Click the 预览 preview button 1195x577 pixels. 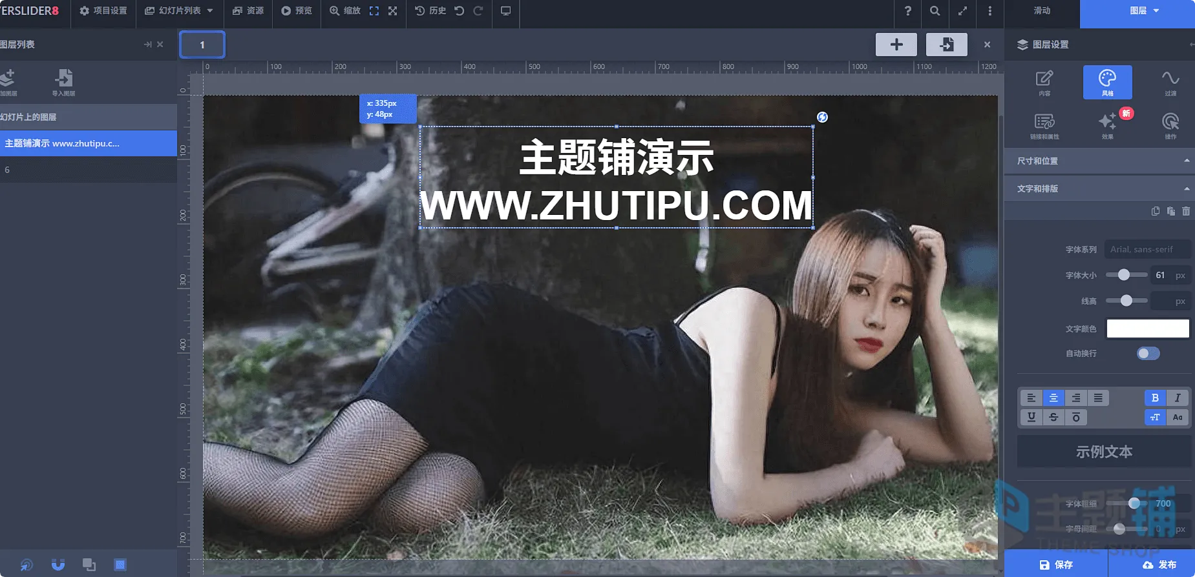pyautogui.click(x=297, y=11)
